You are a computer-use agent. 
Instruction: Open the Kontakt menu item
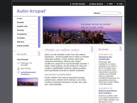pos(26,22)
